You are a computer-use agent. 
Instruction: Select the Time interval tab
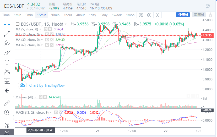[6, 15]
